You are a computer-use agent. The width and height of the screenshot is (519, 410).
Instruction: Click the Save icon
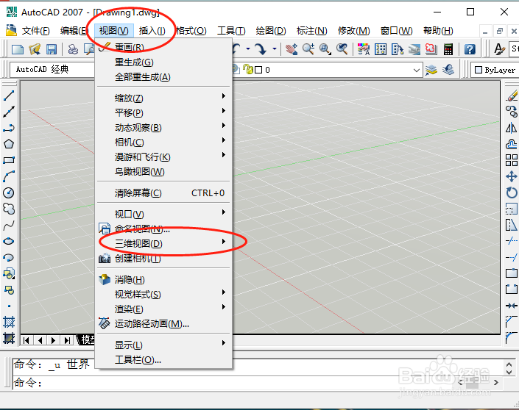click(x=52, y=49)
